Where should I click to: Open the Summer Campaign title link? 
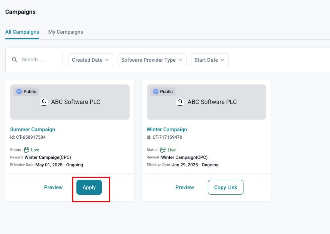click(33, 129)
